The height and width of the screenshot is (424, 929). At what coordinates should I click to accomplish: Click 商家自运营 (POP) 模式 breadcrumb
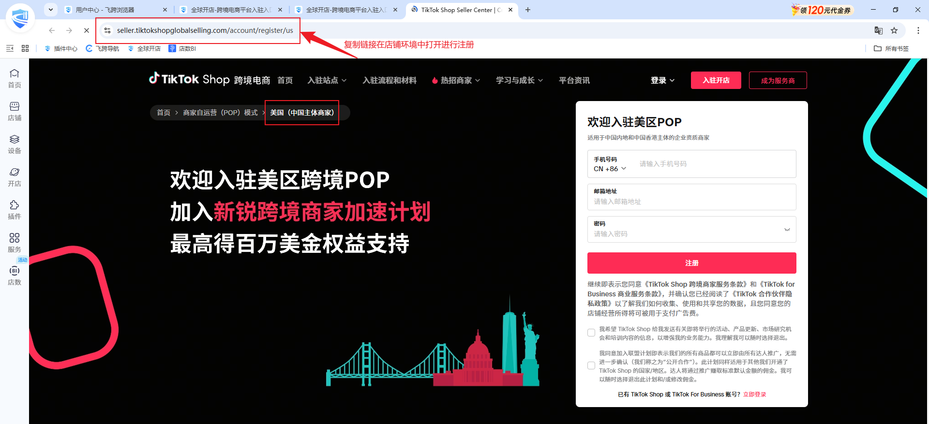coord(220,113)
